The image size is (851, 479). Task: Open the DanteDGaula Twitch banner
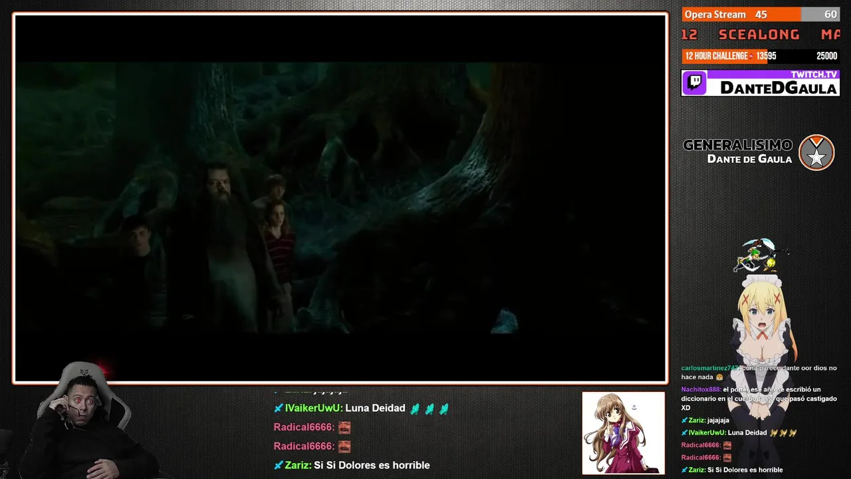tap(761, 83)
